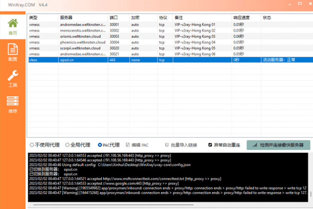The height and width of the screenshot is (209, 313).
Task: Click log line Using default config
Action: coord(110,165)
